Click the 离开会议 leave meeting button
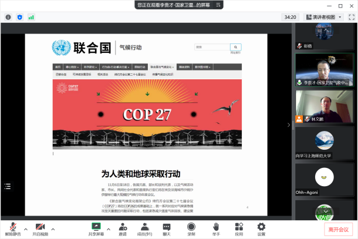Viewport: 358px width, 239px height. [339, 230]
